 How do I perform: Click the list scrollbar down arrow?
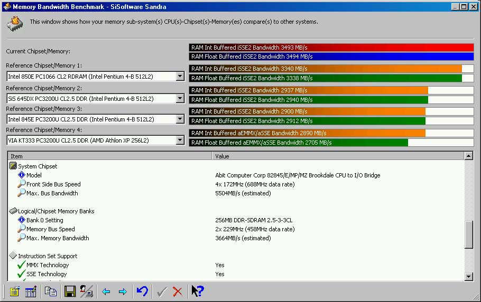click(468, 277)
